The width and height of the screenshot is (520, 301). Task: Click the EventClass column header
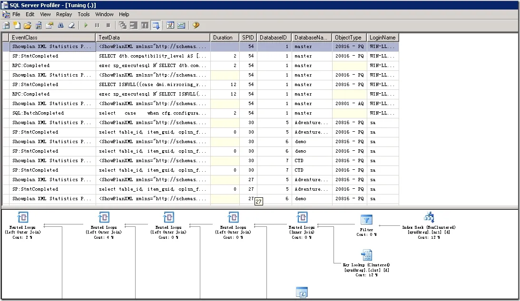(52, 38)
